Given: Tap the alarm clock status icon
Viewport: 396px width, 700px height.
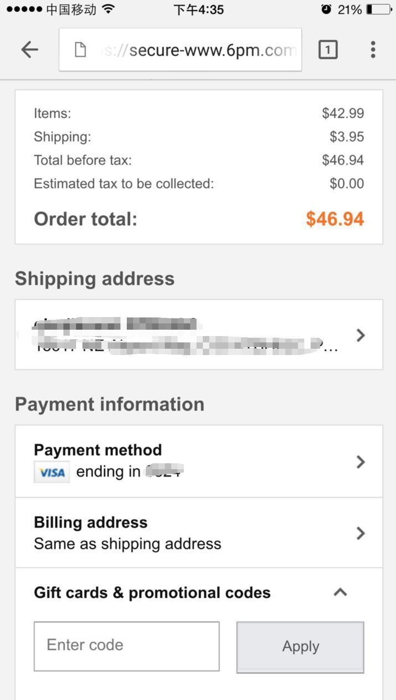Looking at the screenshot, I should pyautogui.click(x=326, y=9).
